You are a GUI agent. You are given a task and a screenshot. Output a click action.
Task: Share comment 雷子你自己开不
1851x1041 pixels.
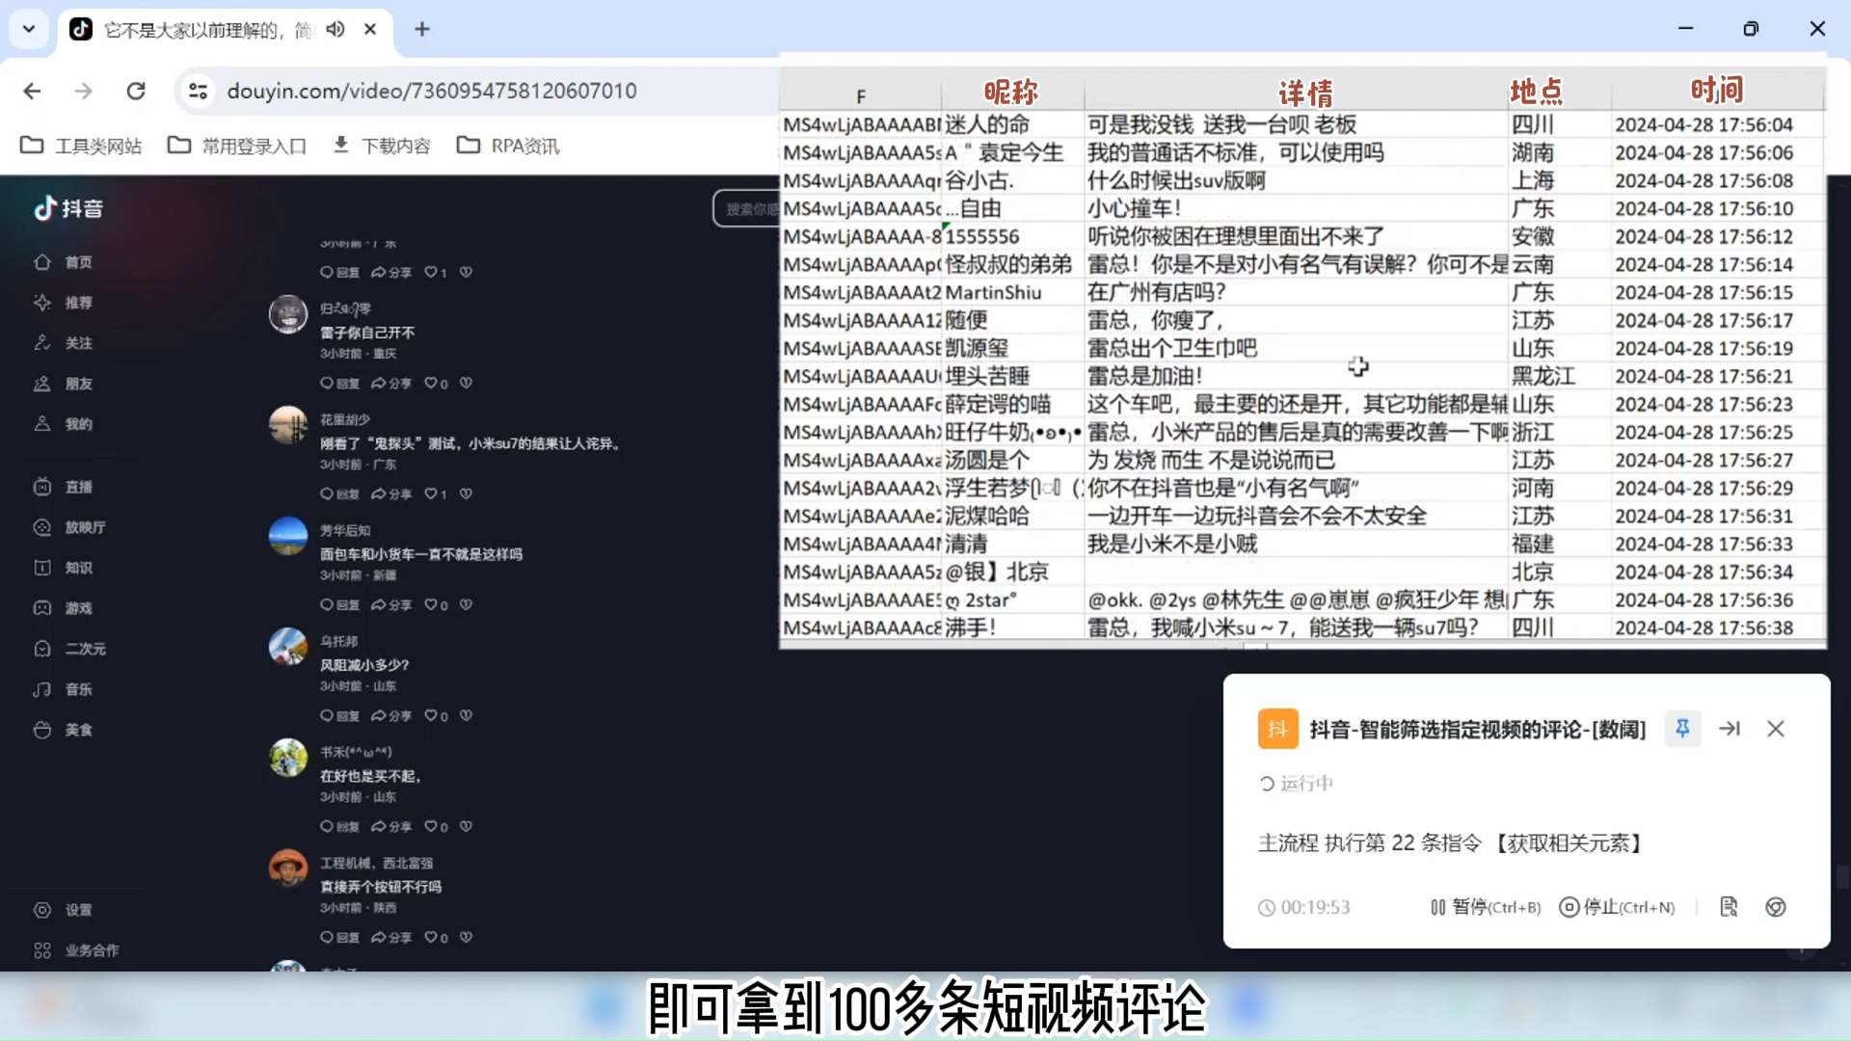[391, 384]
